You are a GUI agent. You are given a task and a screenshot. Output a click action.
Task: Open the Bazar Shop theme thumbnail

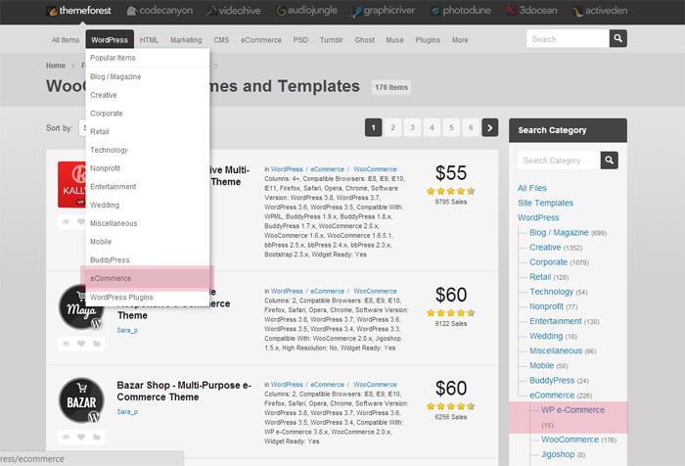pos(81,398)
